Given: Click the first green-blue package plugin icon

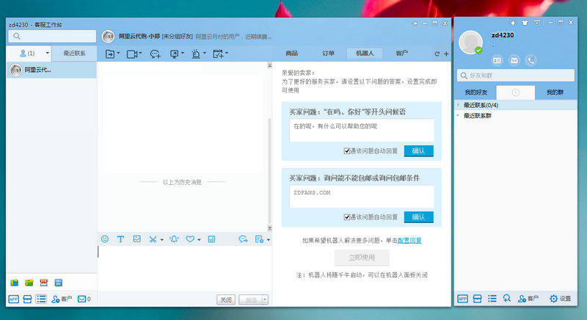Looking at the screenshot, I should [14, 283].
